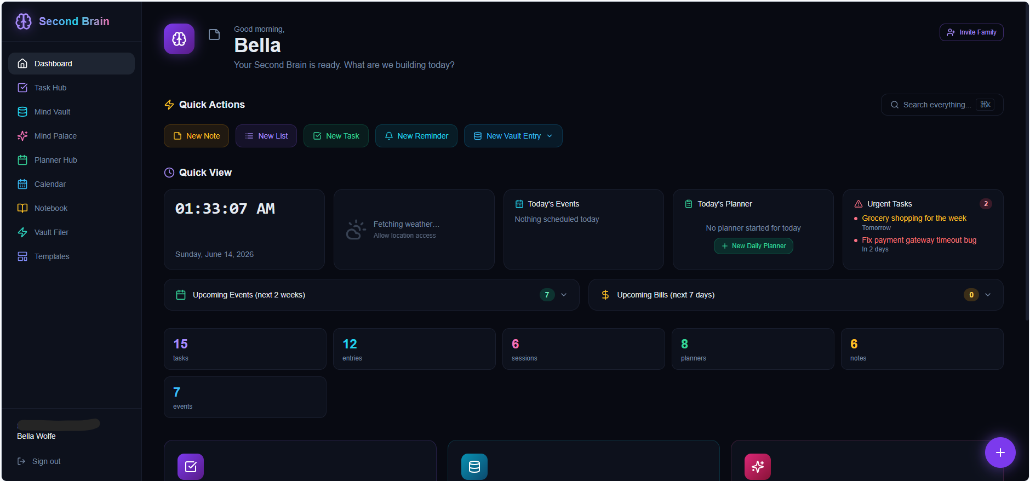Open Calendar from the sidebar
Viewport: 1030px width, 481px height.
click(x=71, y=184)
